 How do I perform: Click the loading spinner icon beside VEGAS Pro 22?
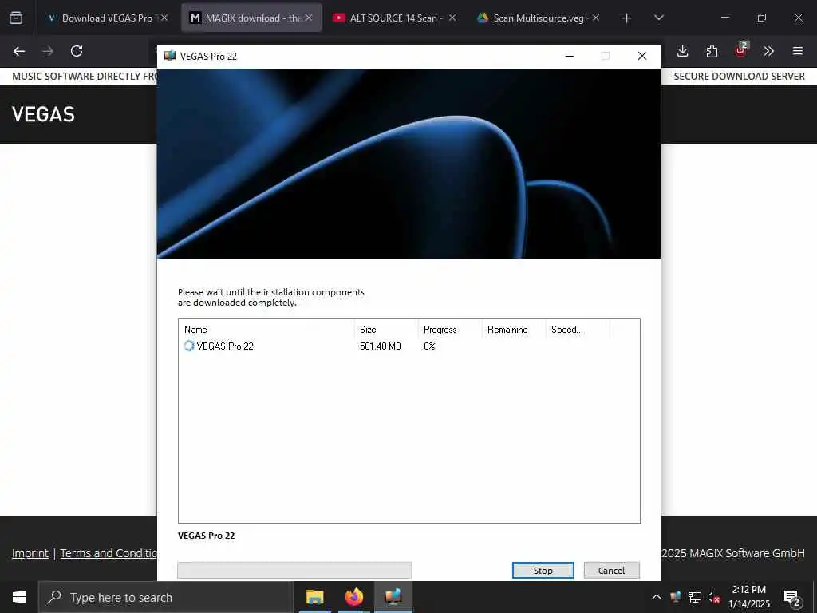pos(188,346)
